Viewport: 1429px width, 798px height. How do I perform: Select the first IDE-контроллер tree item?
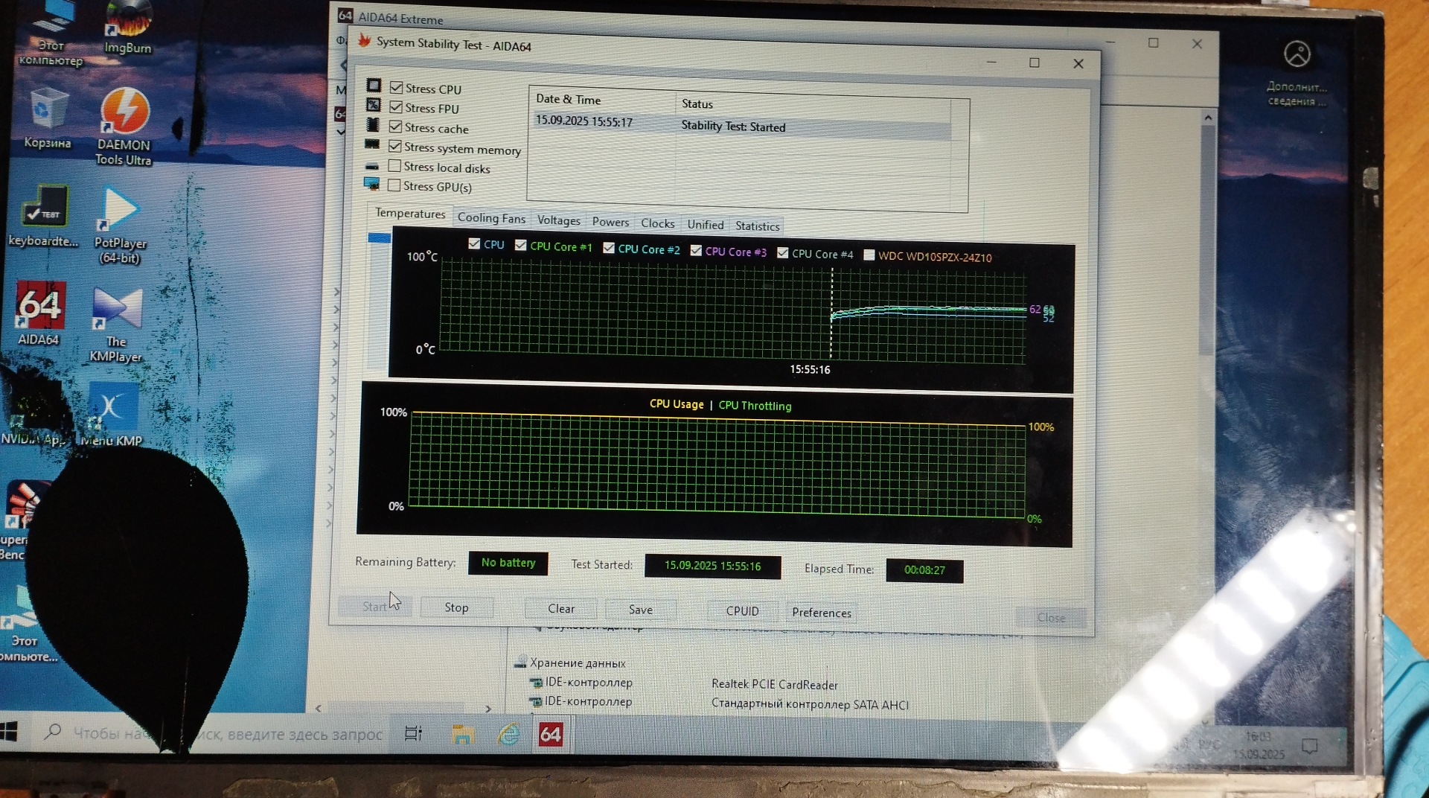(588, 682)
